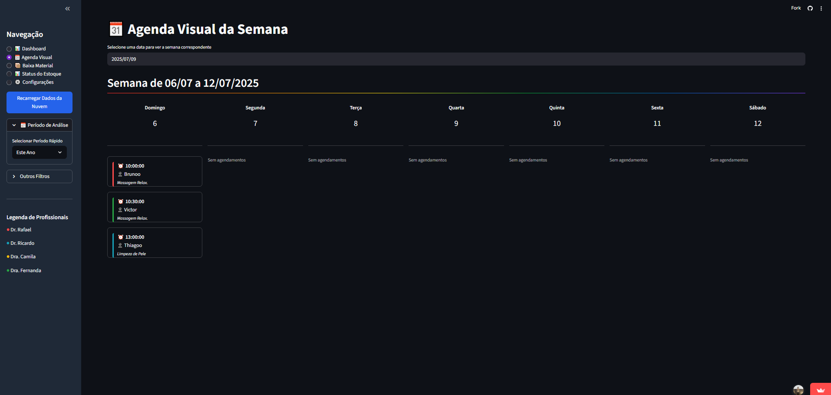This screenshot has height=395, width=831.
Task: Open the GitHub repository icon
Action: pyautogui.click(x=810, y=8)
